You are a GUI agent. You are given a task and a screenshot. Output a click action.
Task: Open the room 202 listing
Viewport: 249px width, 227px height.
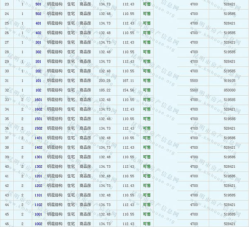pyautogui.click(x=38, y=71)
